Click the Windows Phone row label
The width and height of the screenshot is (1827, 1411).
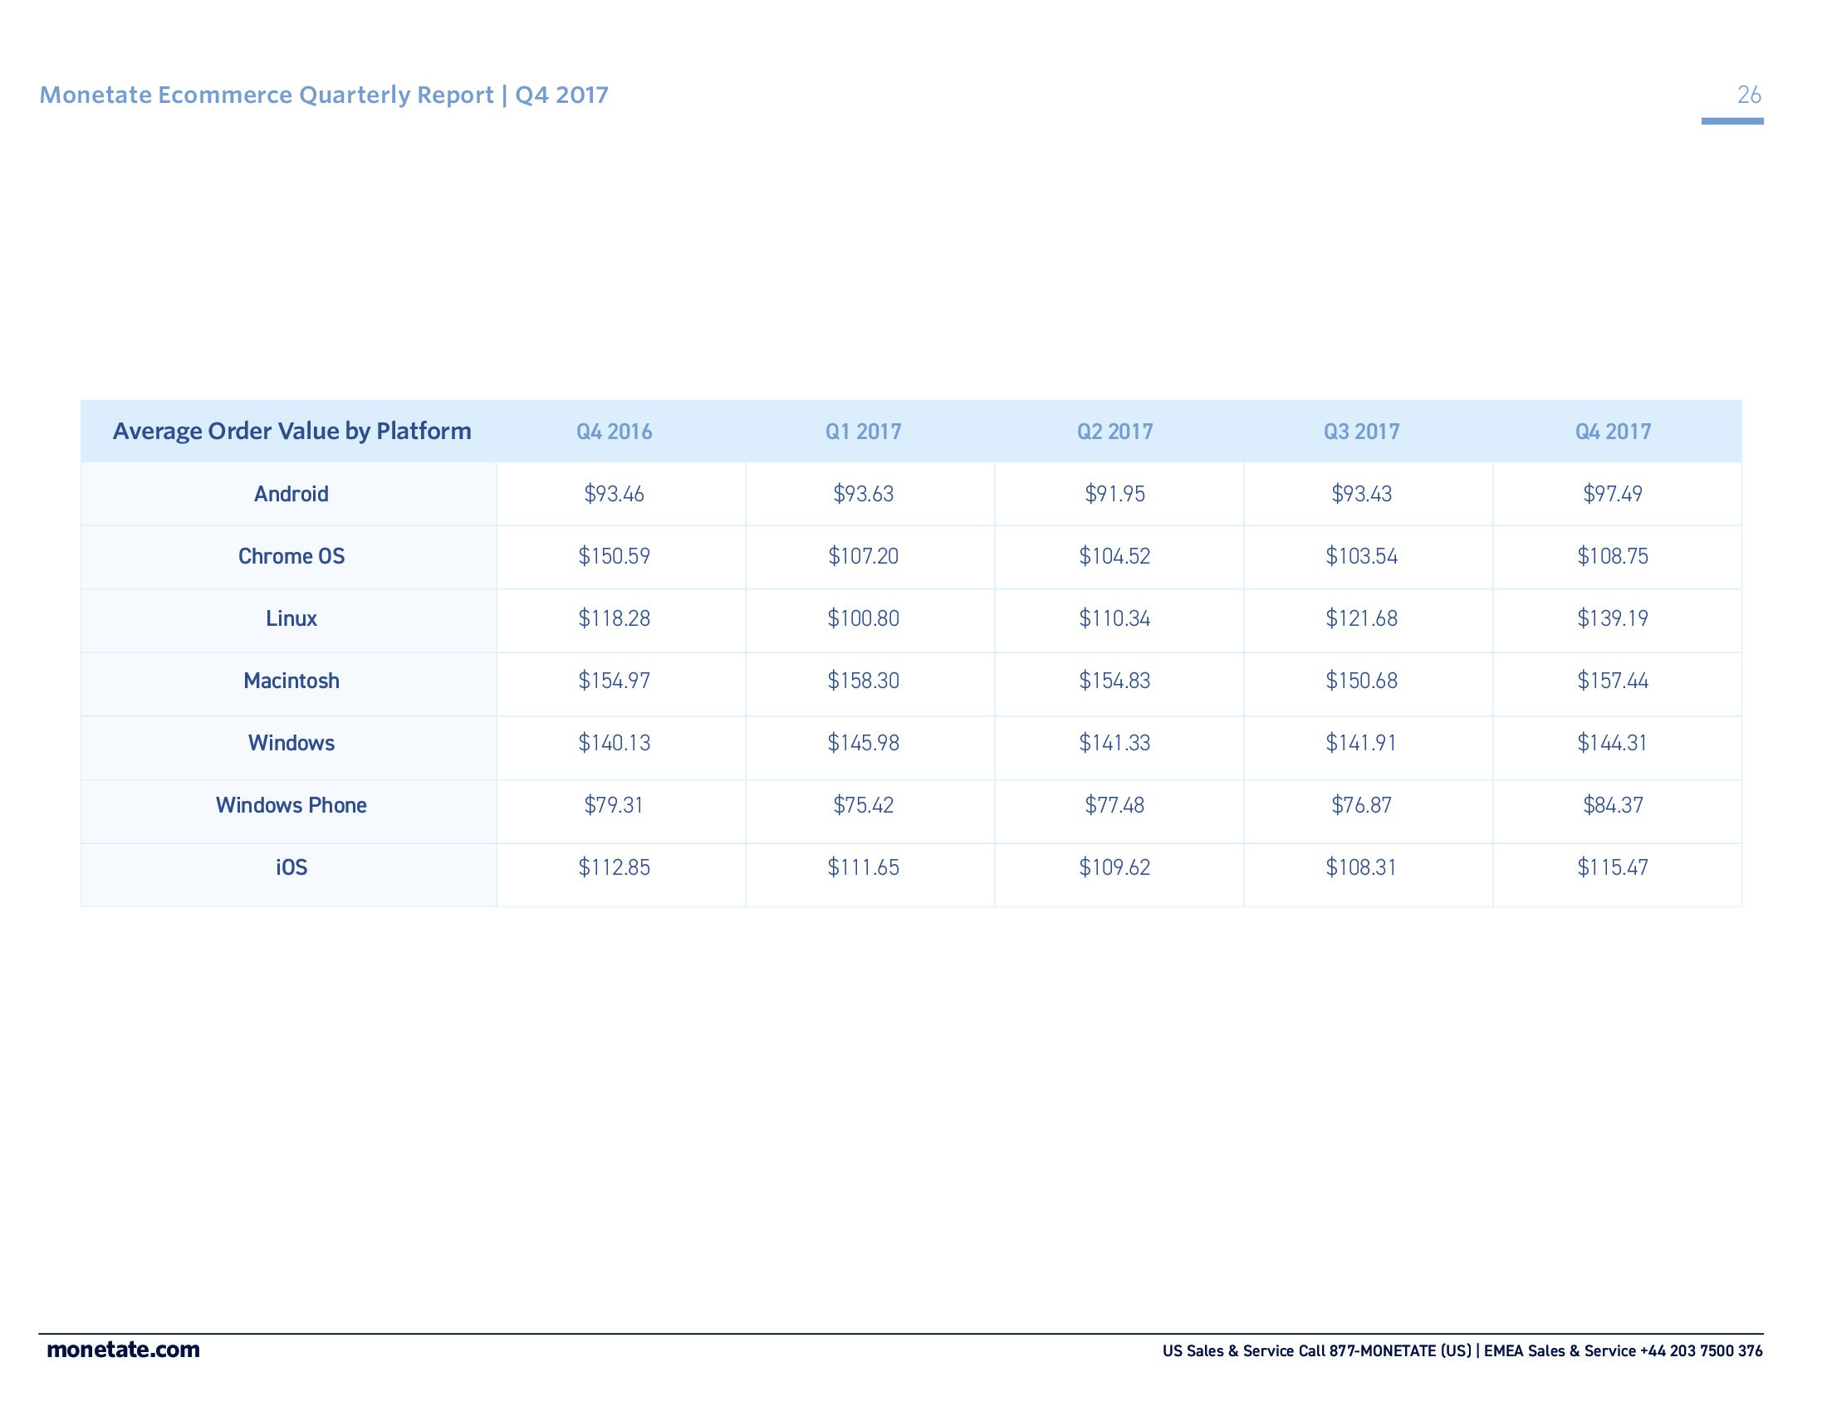point(291,805)
